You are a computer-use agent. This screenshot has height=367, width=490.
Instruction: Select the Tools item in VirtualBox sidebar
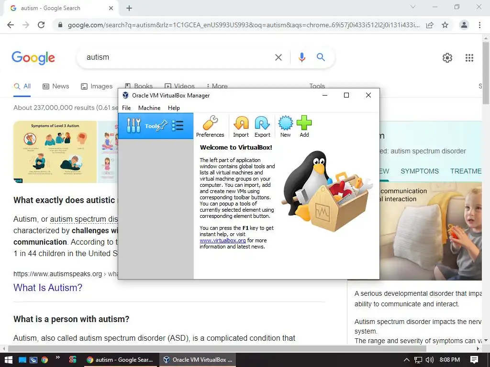156,126
